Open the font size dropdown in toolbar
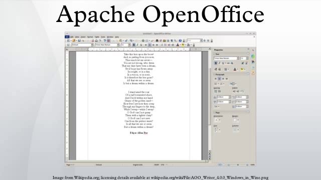Viewport: 321px width, 180px height. (129, 44)
